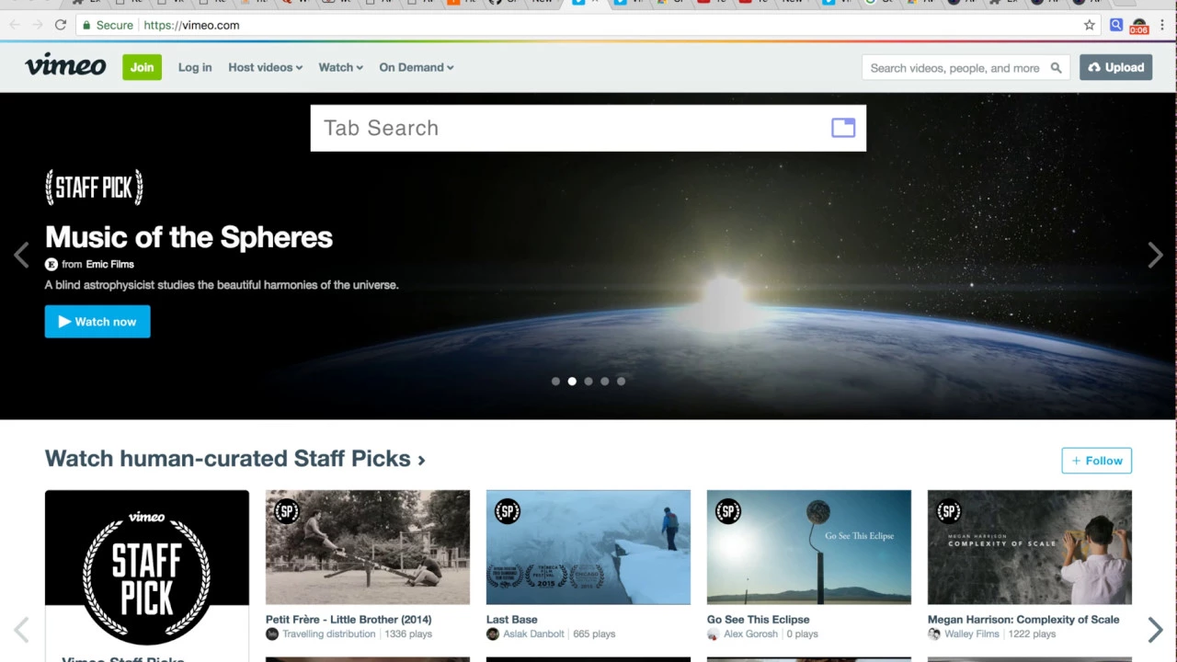Image resolution: width=1177 pixels, height=662 pixels.
Task: Follow Staff Picks with the Follow button
Action: [1096, 461]
